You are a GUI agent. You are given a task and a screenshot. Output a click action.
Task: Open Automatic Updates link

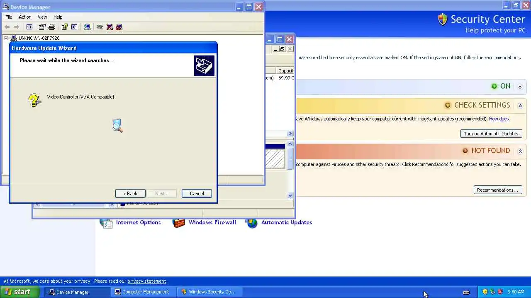click(287, 222)
